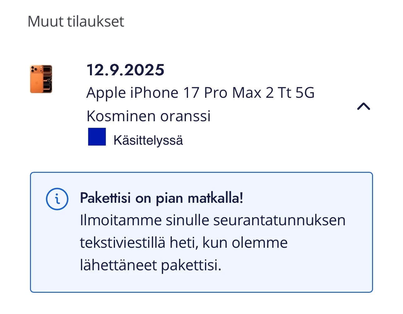Select the "Käsittelyssä" status label
403x314 pixels.
pos(148,140)
